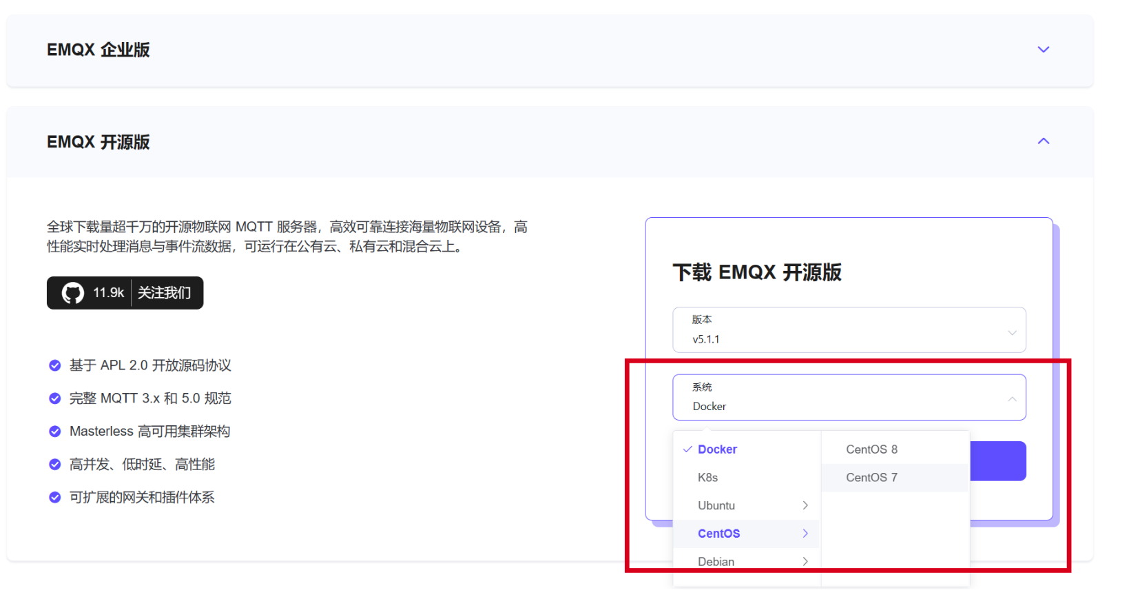Click the Masterless 高可用集群架构 text
The height and width of the screenshot is (608, 1129).
point(150,432)
